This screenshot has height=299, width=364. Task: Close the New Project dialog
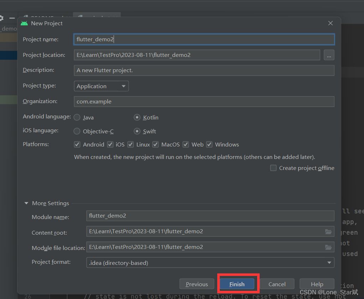point(330,23)
